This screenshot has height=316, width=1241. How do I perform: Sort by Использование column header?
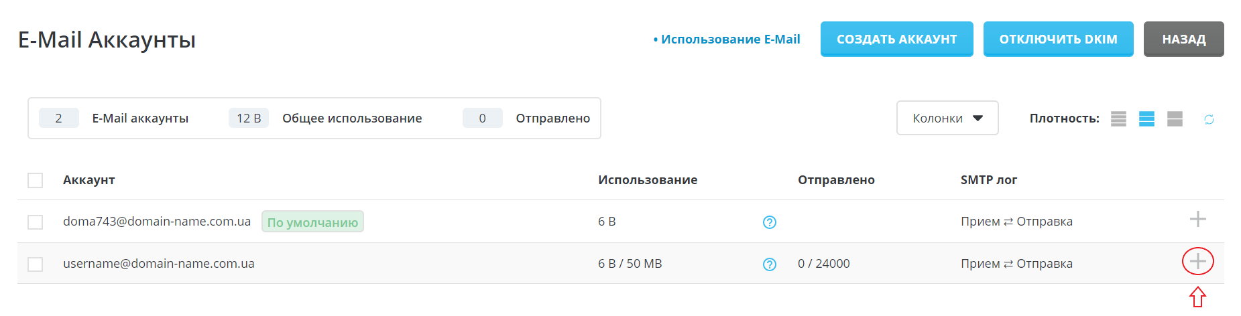coord(648,180)
